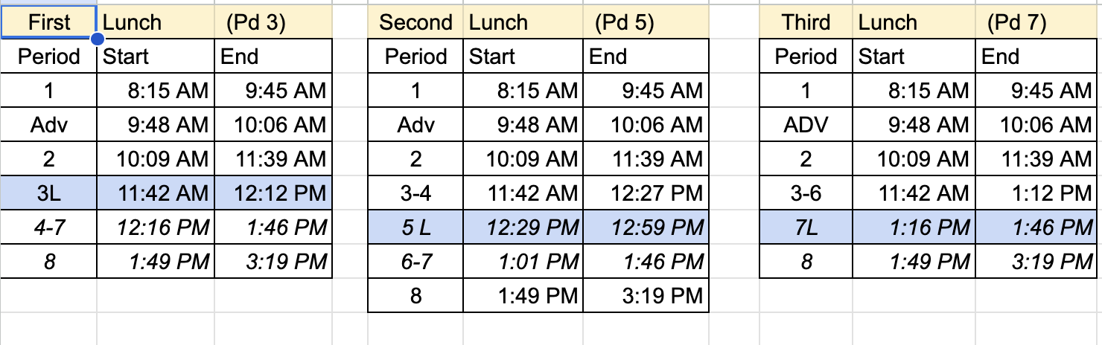Select the '6-7' period cell

(x=415, y=262)
